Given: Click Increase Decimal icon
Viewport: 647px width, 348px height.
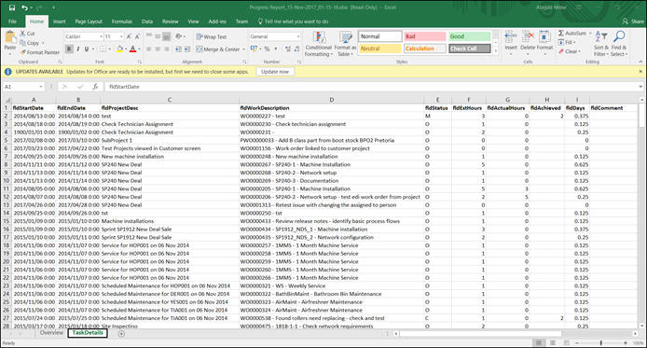Looking at the screenshot, I should pyautogui.click(x=287, y=49).
